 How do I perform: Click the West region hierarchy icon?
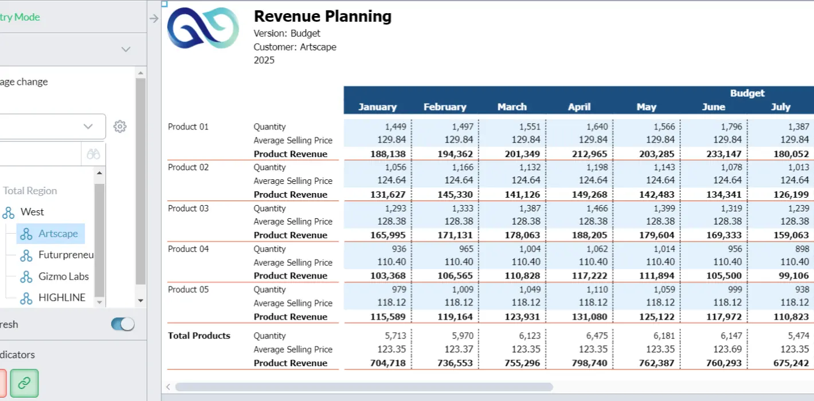tap(9, 213)
